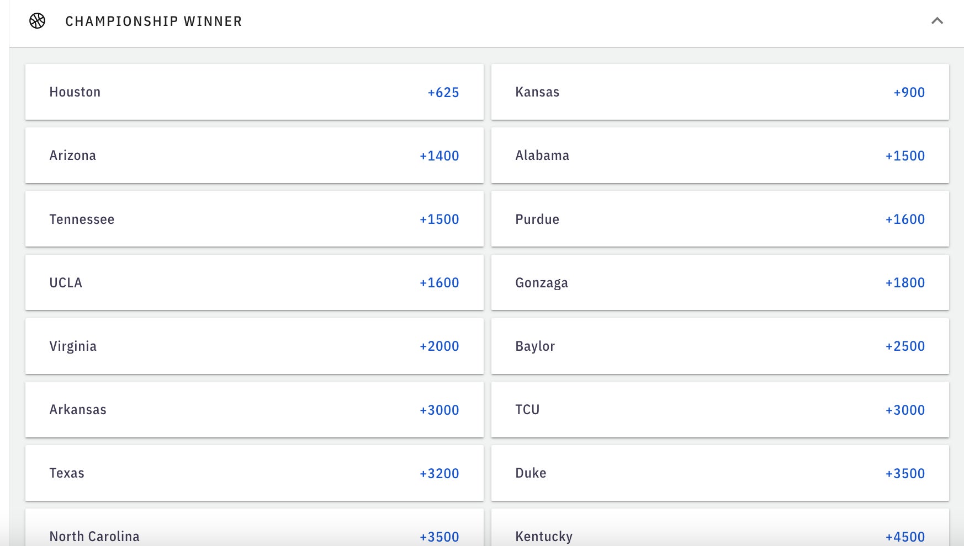
Task: Click the basketball icon beside Championship Winner
Action: click(37, 21)
